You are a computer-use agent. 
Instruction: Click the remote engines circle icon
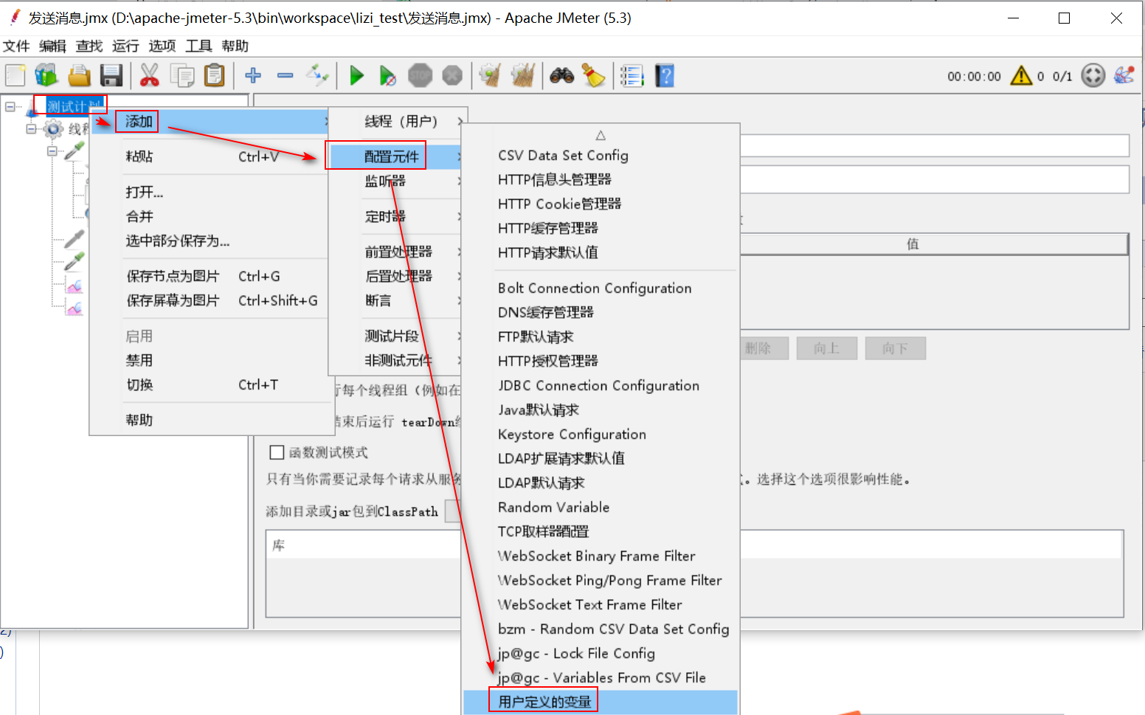[1093, 75]
